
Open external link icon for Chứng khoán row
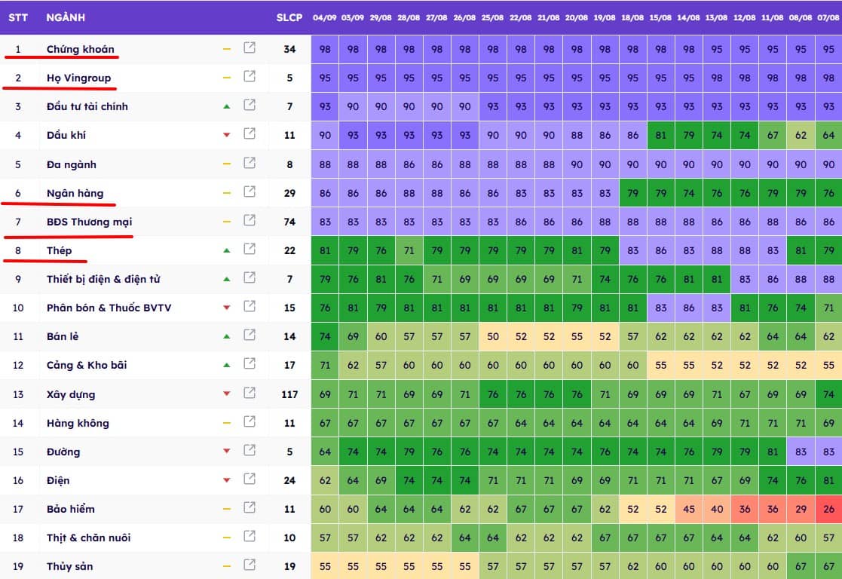[x=250, y=48]
